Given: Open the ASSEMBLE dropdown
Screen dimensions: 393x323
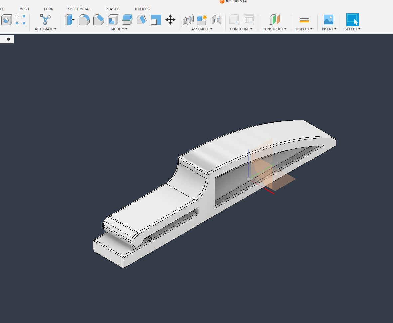Looking at the screenshot, I should click(x=201, y=29).
